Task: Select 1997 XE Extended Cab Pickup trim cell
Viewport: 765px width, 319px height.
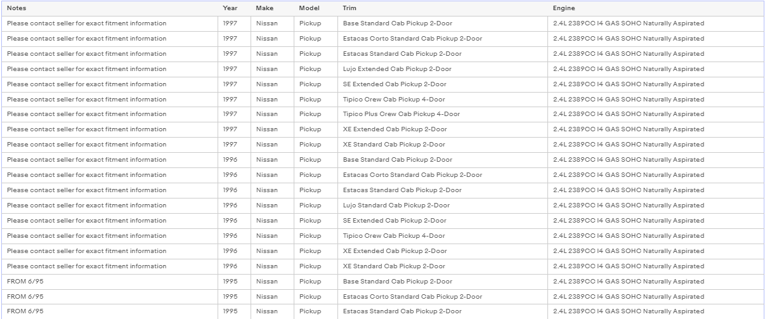Action: tap(443, 129)
